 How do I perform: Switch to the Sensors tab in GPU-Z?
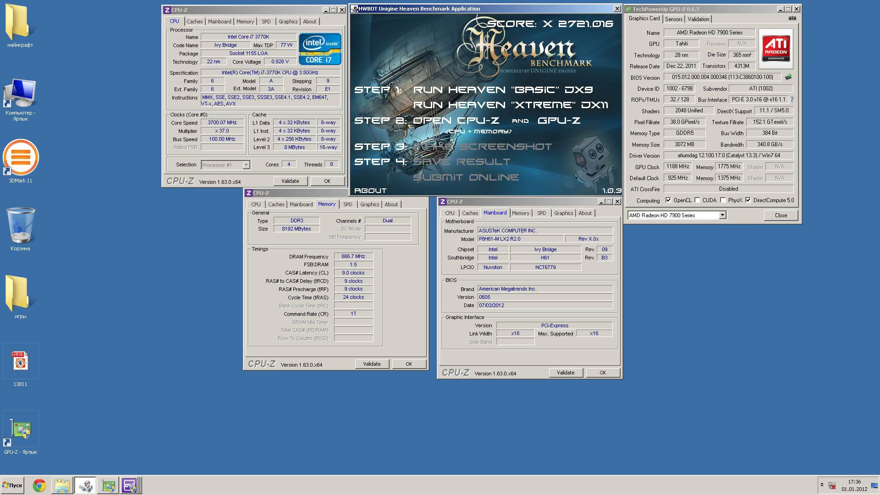point(674,19)
